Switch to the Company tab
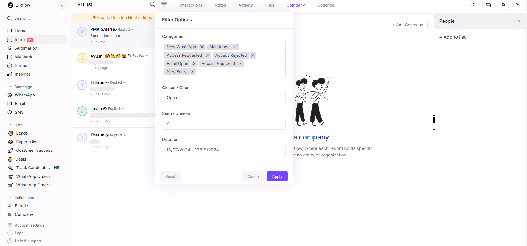This screenshot has width=527, height=246. pos(296,5)
